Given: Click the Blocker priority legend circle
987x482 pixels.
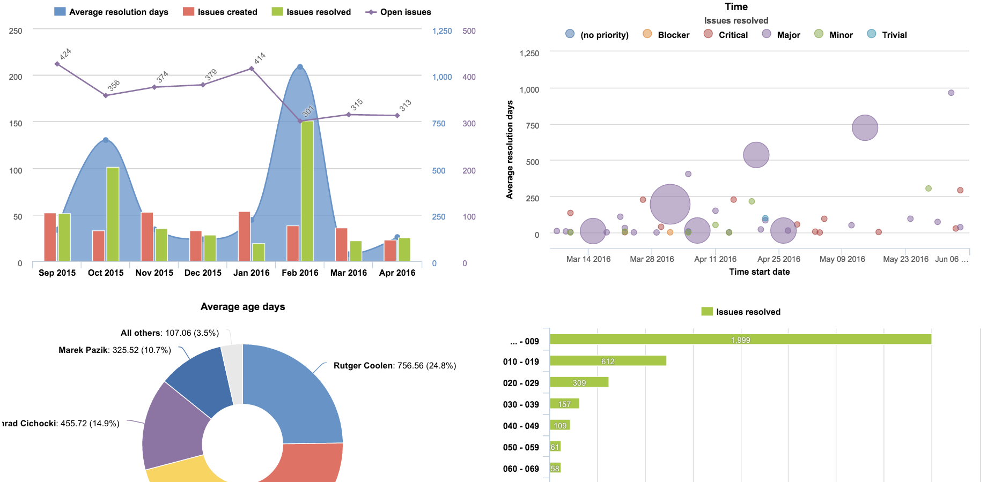Looking at the screenshot, I should 647,34.
